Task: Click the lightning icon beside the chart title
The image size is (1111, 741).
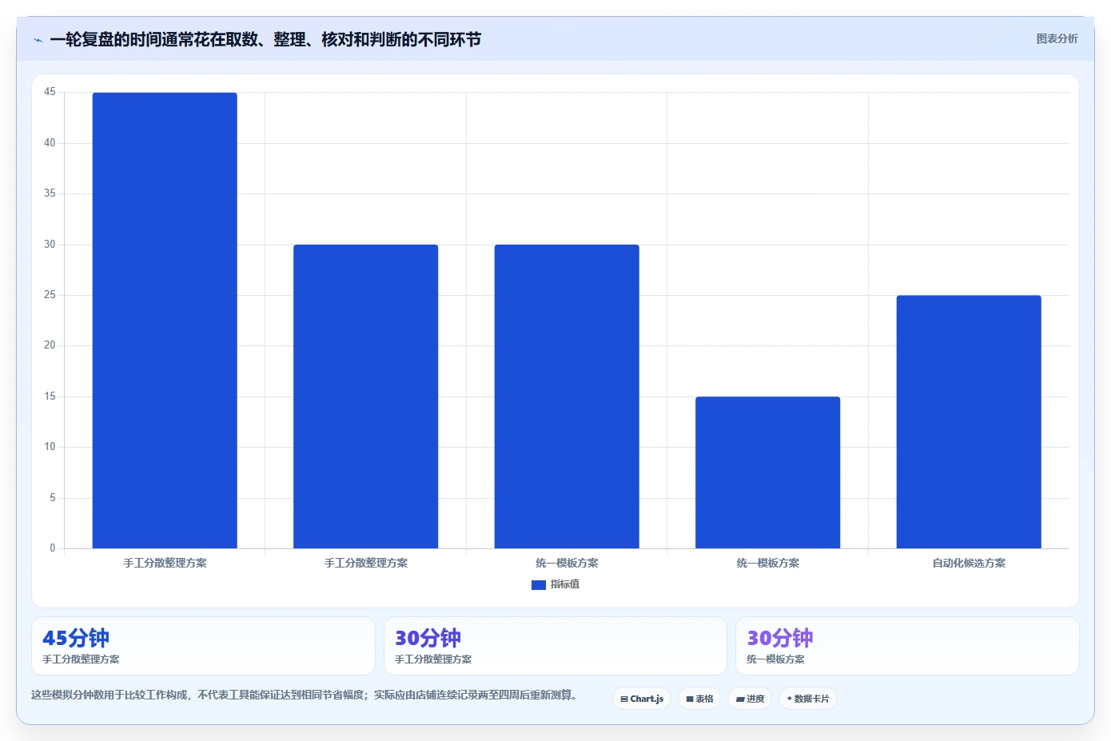Action: [x=38, y=40]
